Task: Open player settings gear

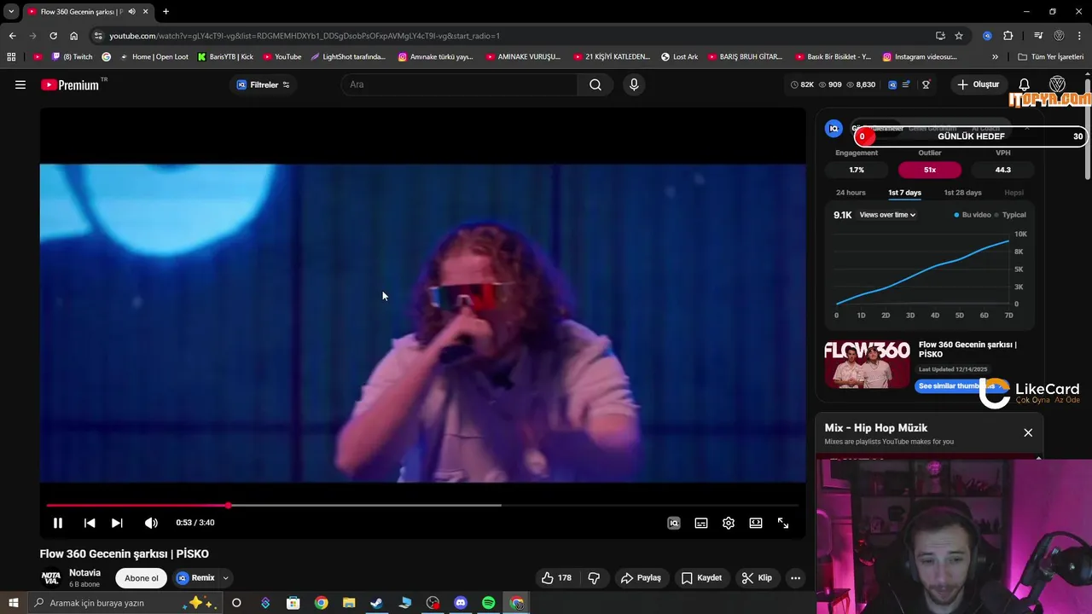Action: tap(729, 523)
